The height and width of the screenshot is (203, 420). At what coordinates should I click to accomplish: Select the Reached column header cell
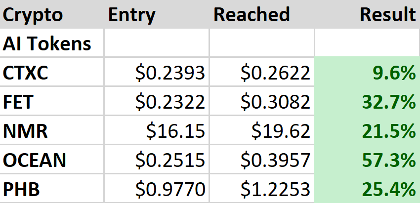tap(252, 15)
